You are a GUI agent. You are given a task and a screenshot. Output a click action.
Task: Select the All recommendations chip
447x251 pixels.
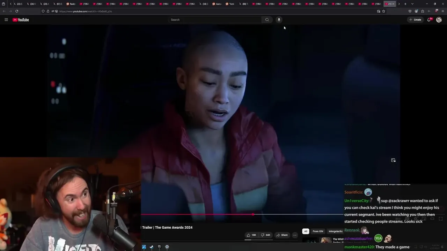pyautogui.click(x=306, y=231)
